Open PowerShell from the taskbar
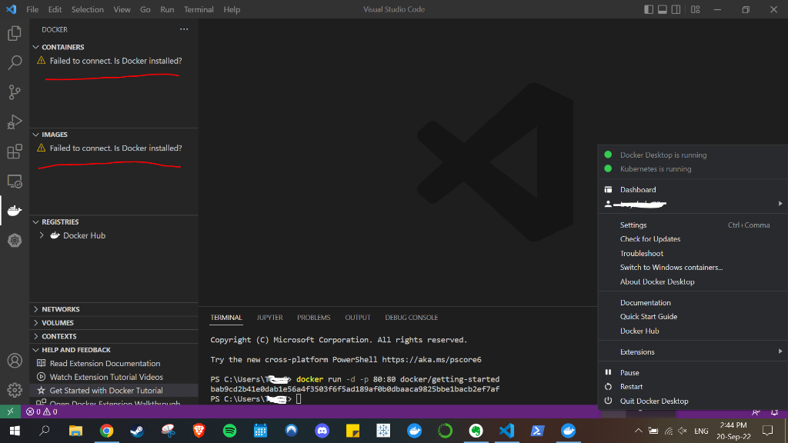The height and width of the screenshot is (443, 788). (x=537, y=431)
